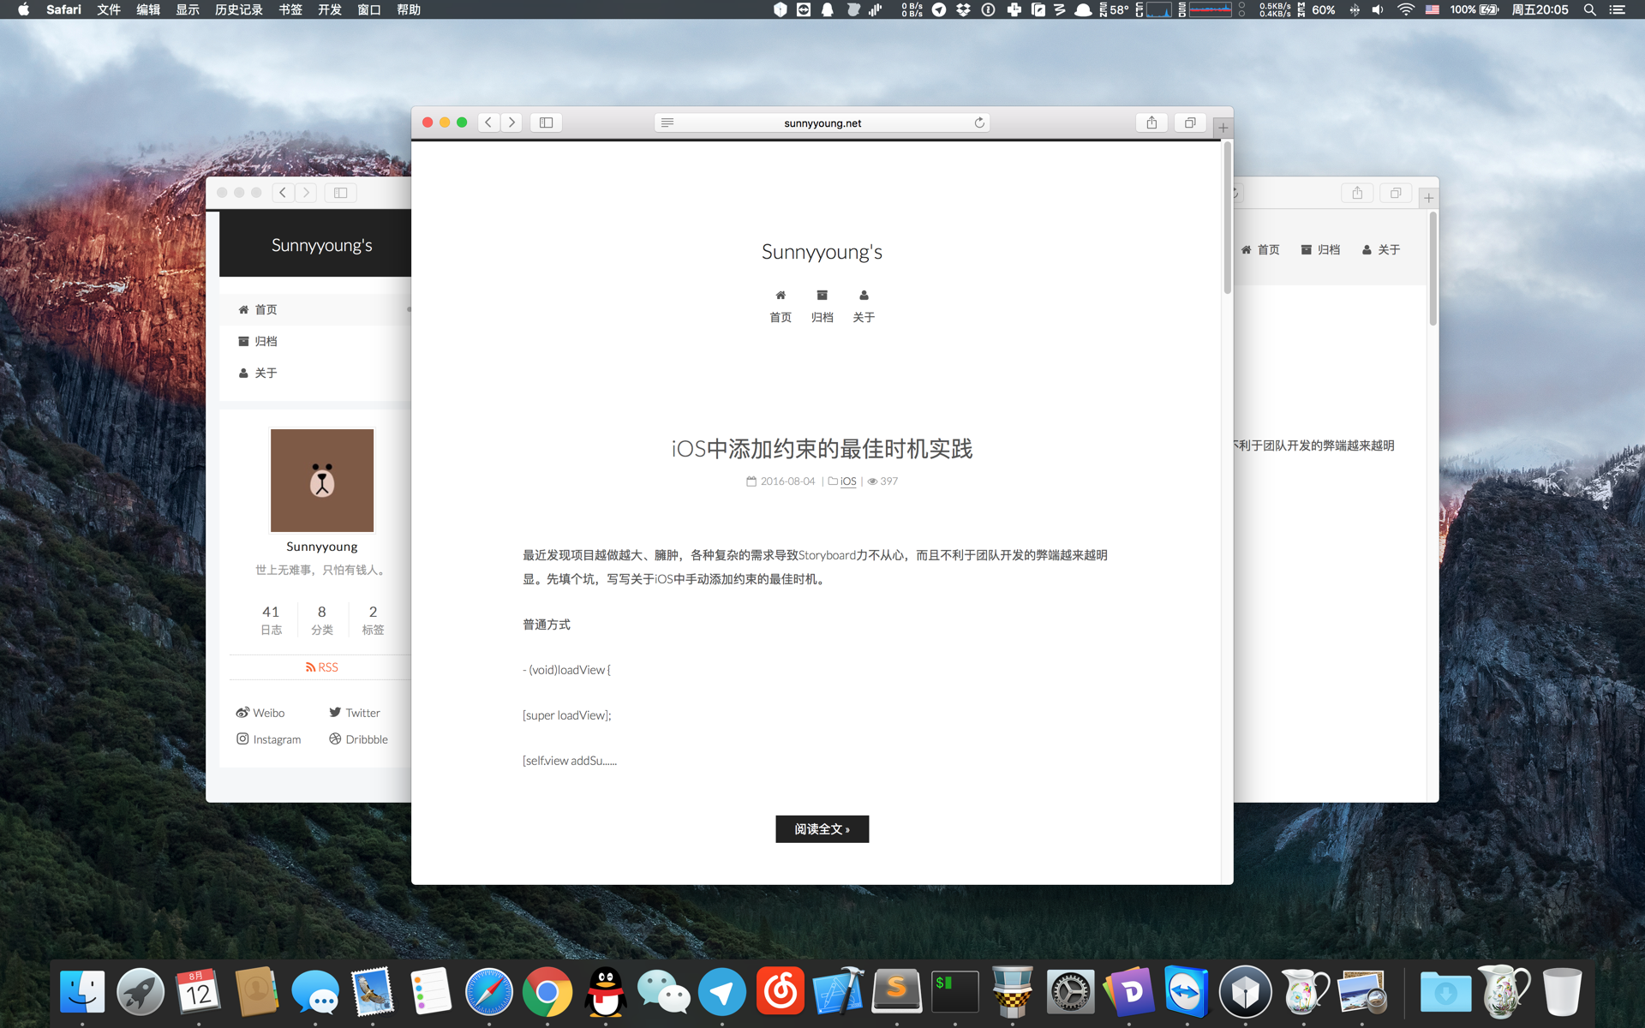Click 阅读全文 button to read full article
1645x1028 pixels.
[x=822, y=828]
